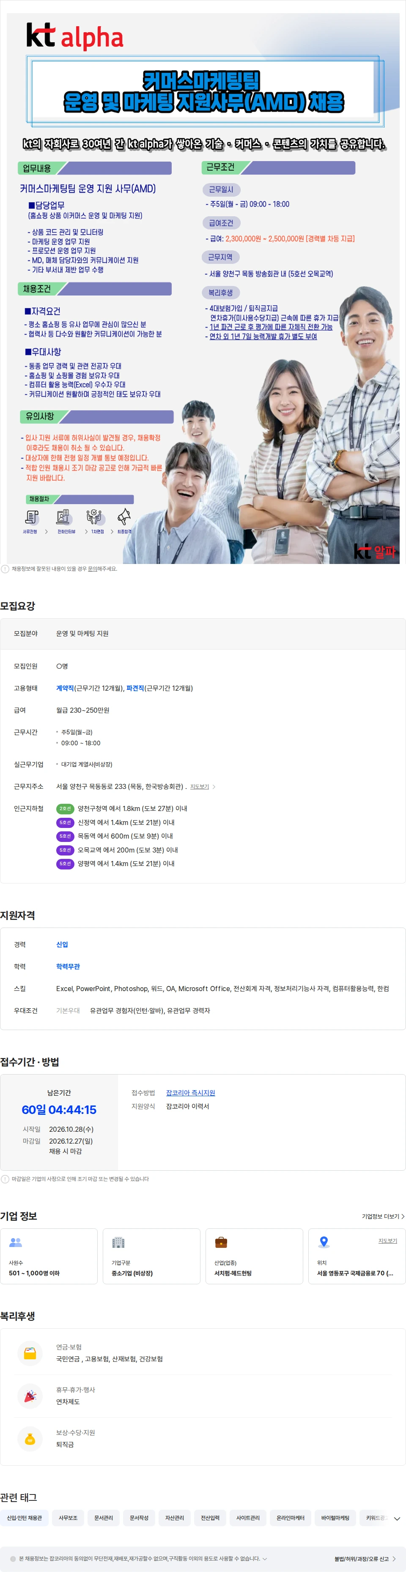The height and width of the screenshot is (1572, 406).
Task: Click the 파견직 employment type text
Action: point(135,689)
